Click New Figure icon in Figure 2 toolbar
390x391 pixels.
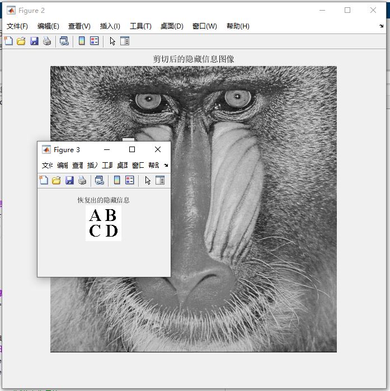tap(8, 41)
